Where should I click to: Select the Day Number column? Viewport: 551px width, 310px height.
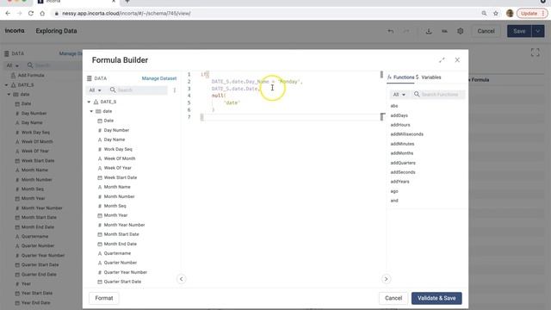coord(116,130)
